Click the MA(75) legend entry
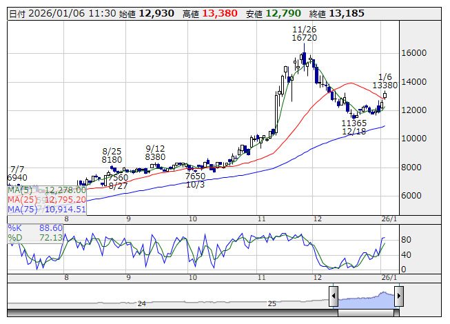This screenshot has height=324, width=450. [46, 209]
